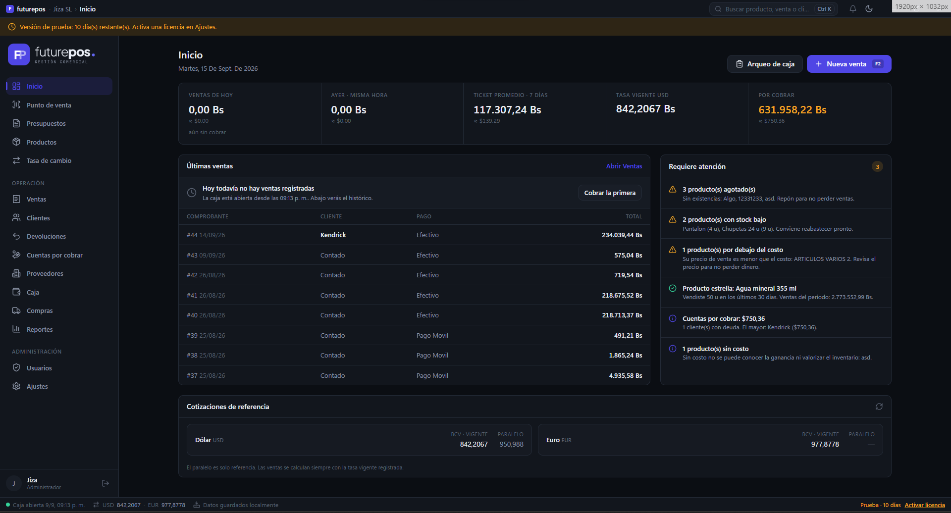Open the Cuentas por cobrar $750,36 notice
The height and width of the screenshot is (513, 951).
point(776,323)
